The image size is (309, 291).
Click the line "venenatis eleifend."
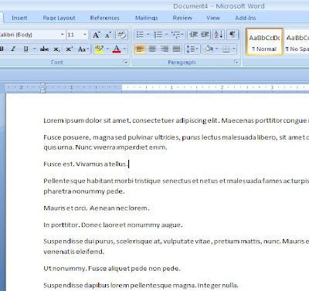74,252
